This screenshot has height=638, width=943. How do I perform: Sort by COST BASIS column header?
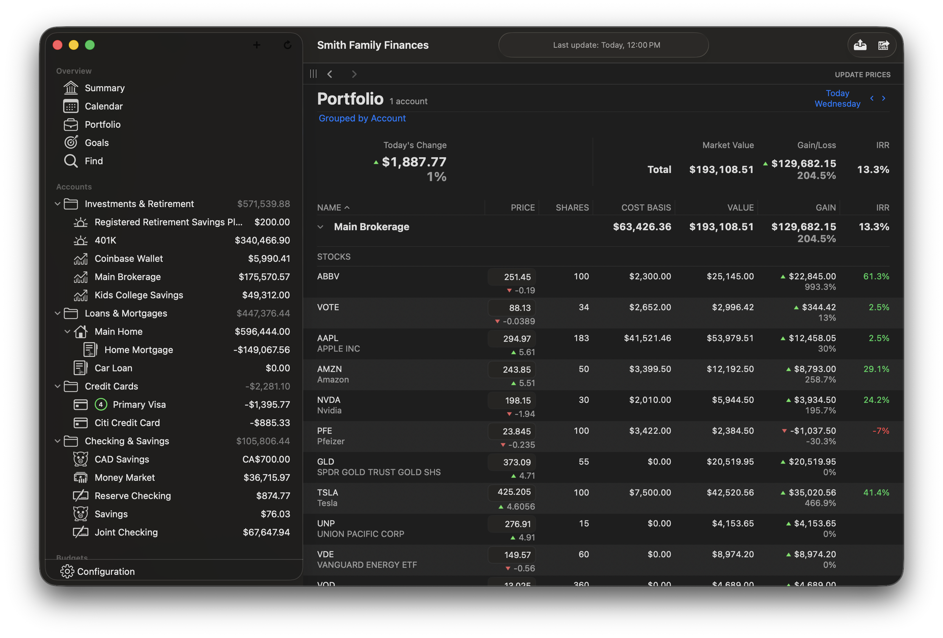646,207
